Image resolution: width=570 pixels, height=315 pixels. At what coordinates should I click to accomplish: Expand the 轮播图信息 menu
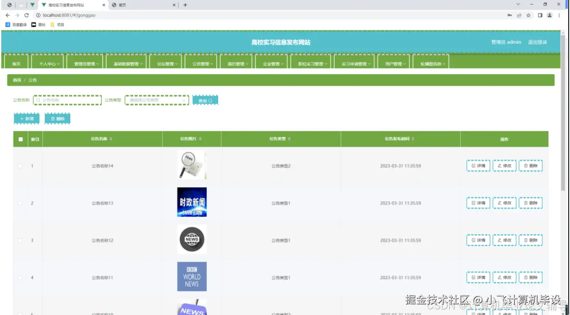coord(431,61)
